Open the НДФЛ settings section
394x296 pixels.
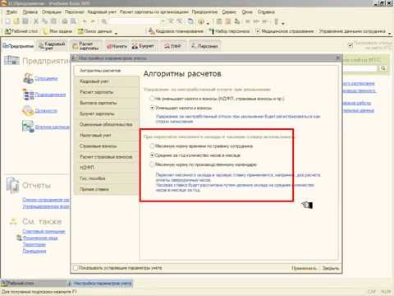[x=107, y=168]
